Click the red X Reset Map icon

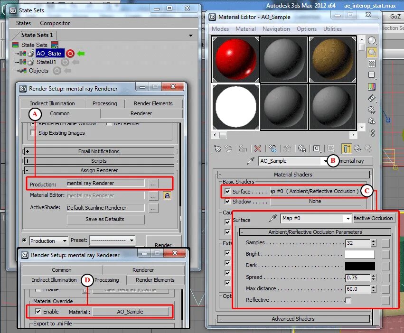click(258, 148)
